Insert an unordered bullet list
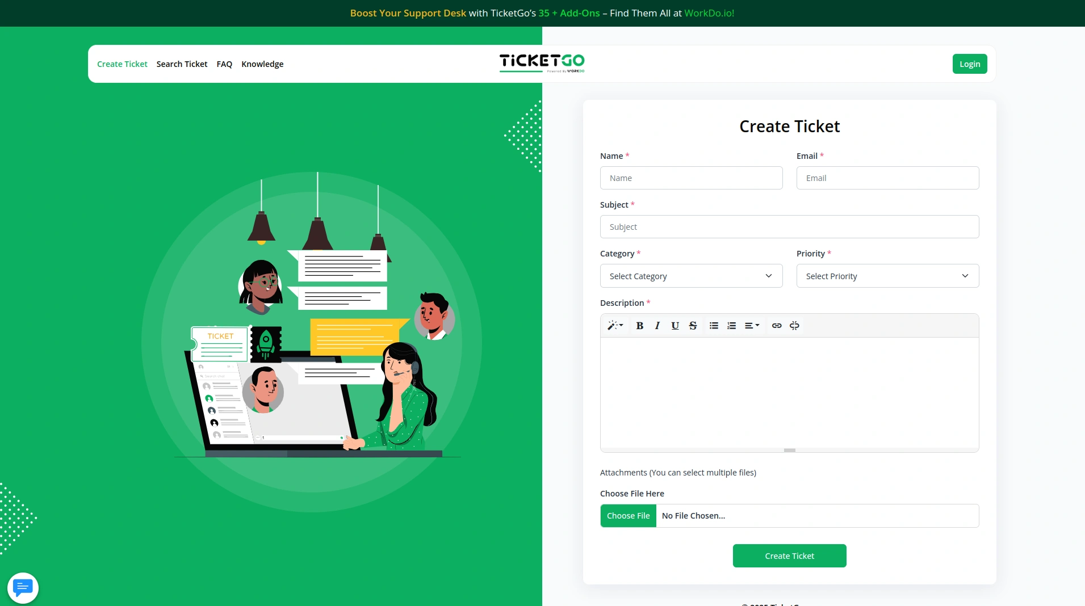Image resolution: width=1085 pixels, height=606 pixels. [714, 326]
